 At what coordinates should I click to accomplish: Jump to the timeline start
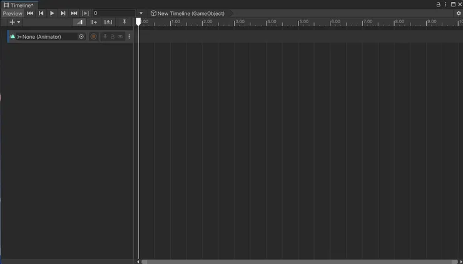pyautogui.click(x=30, y=13)
